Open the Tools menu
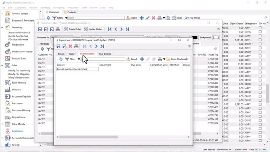The width and height of the screenshot is (270, 152). click(103, 8)
